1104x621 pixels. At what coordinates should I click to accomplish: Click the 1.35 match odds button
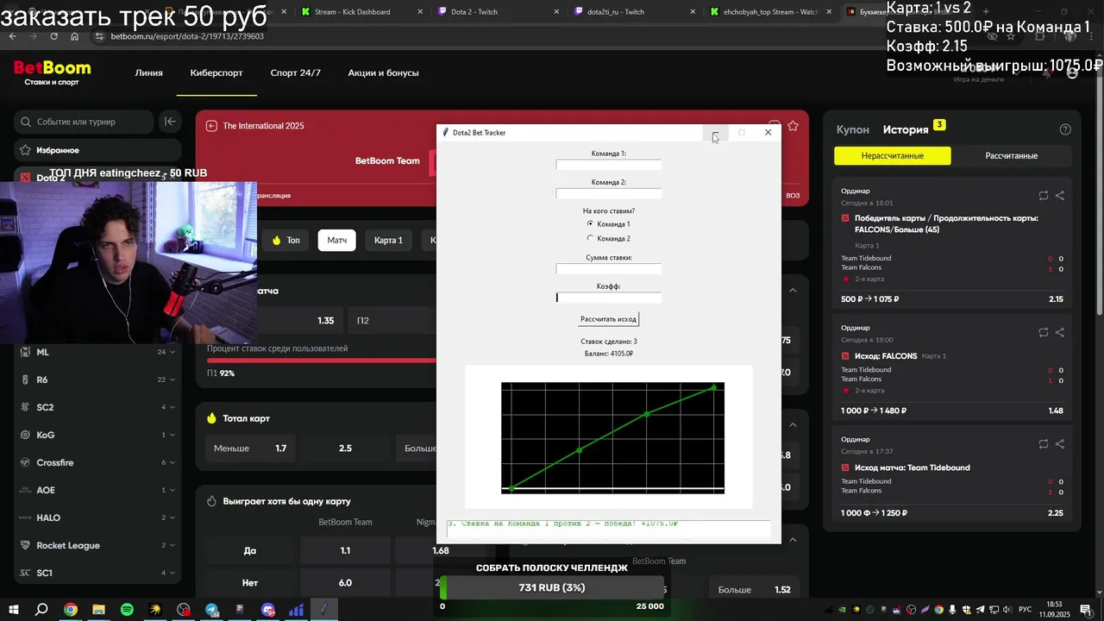coord(326,321)
